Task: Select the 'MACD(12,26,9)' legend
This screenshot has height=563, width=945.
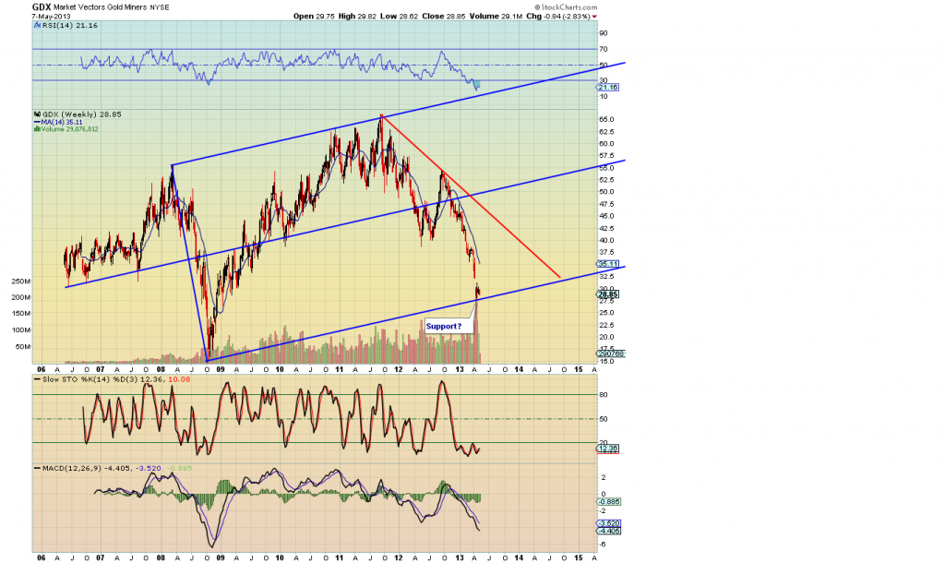Action: click(113, 468)
